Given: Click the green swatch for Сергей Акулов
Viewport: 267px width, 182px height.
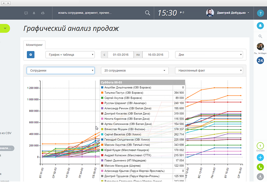Looking at the screenshot, I should (102, 98).
